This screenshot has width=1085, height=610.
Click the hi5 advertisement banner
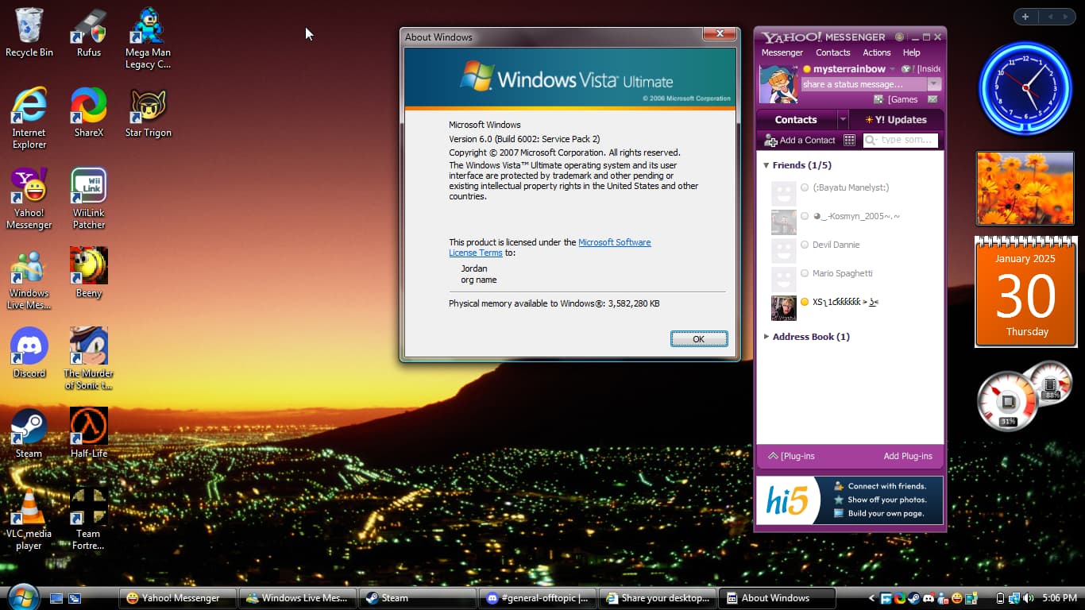click(850, 500)
